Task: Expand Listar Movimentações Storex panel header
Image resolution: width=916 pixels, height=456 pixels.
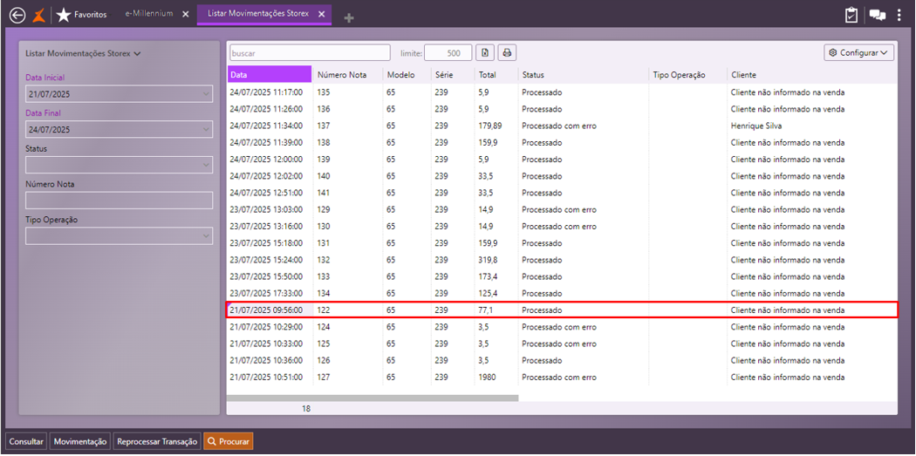Action: (83, 54)
